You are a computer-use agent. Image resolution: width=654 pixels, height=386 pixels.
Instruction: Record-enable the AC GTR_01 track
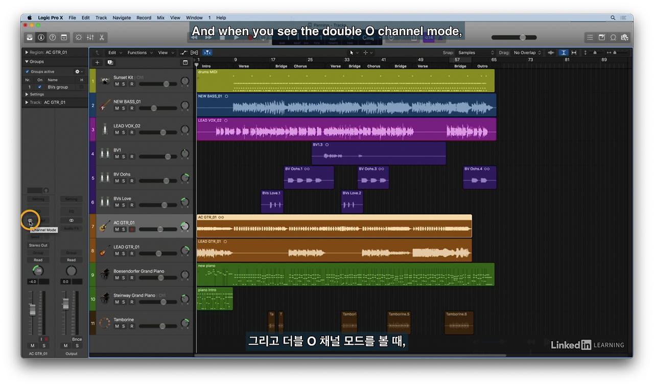(131, 229)
